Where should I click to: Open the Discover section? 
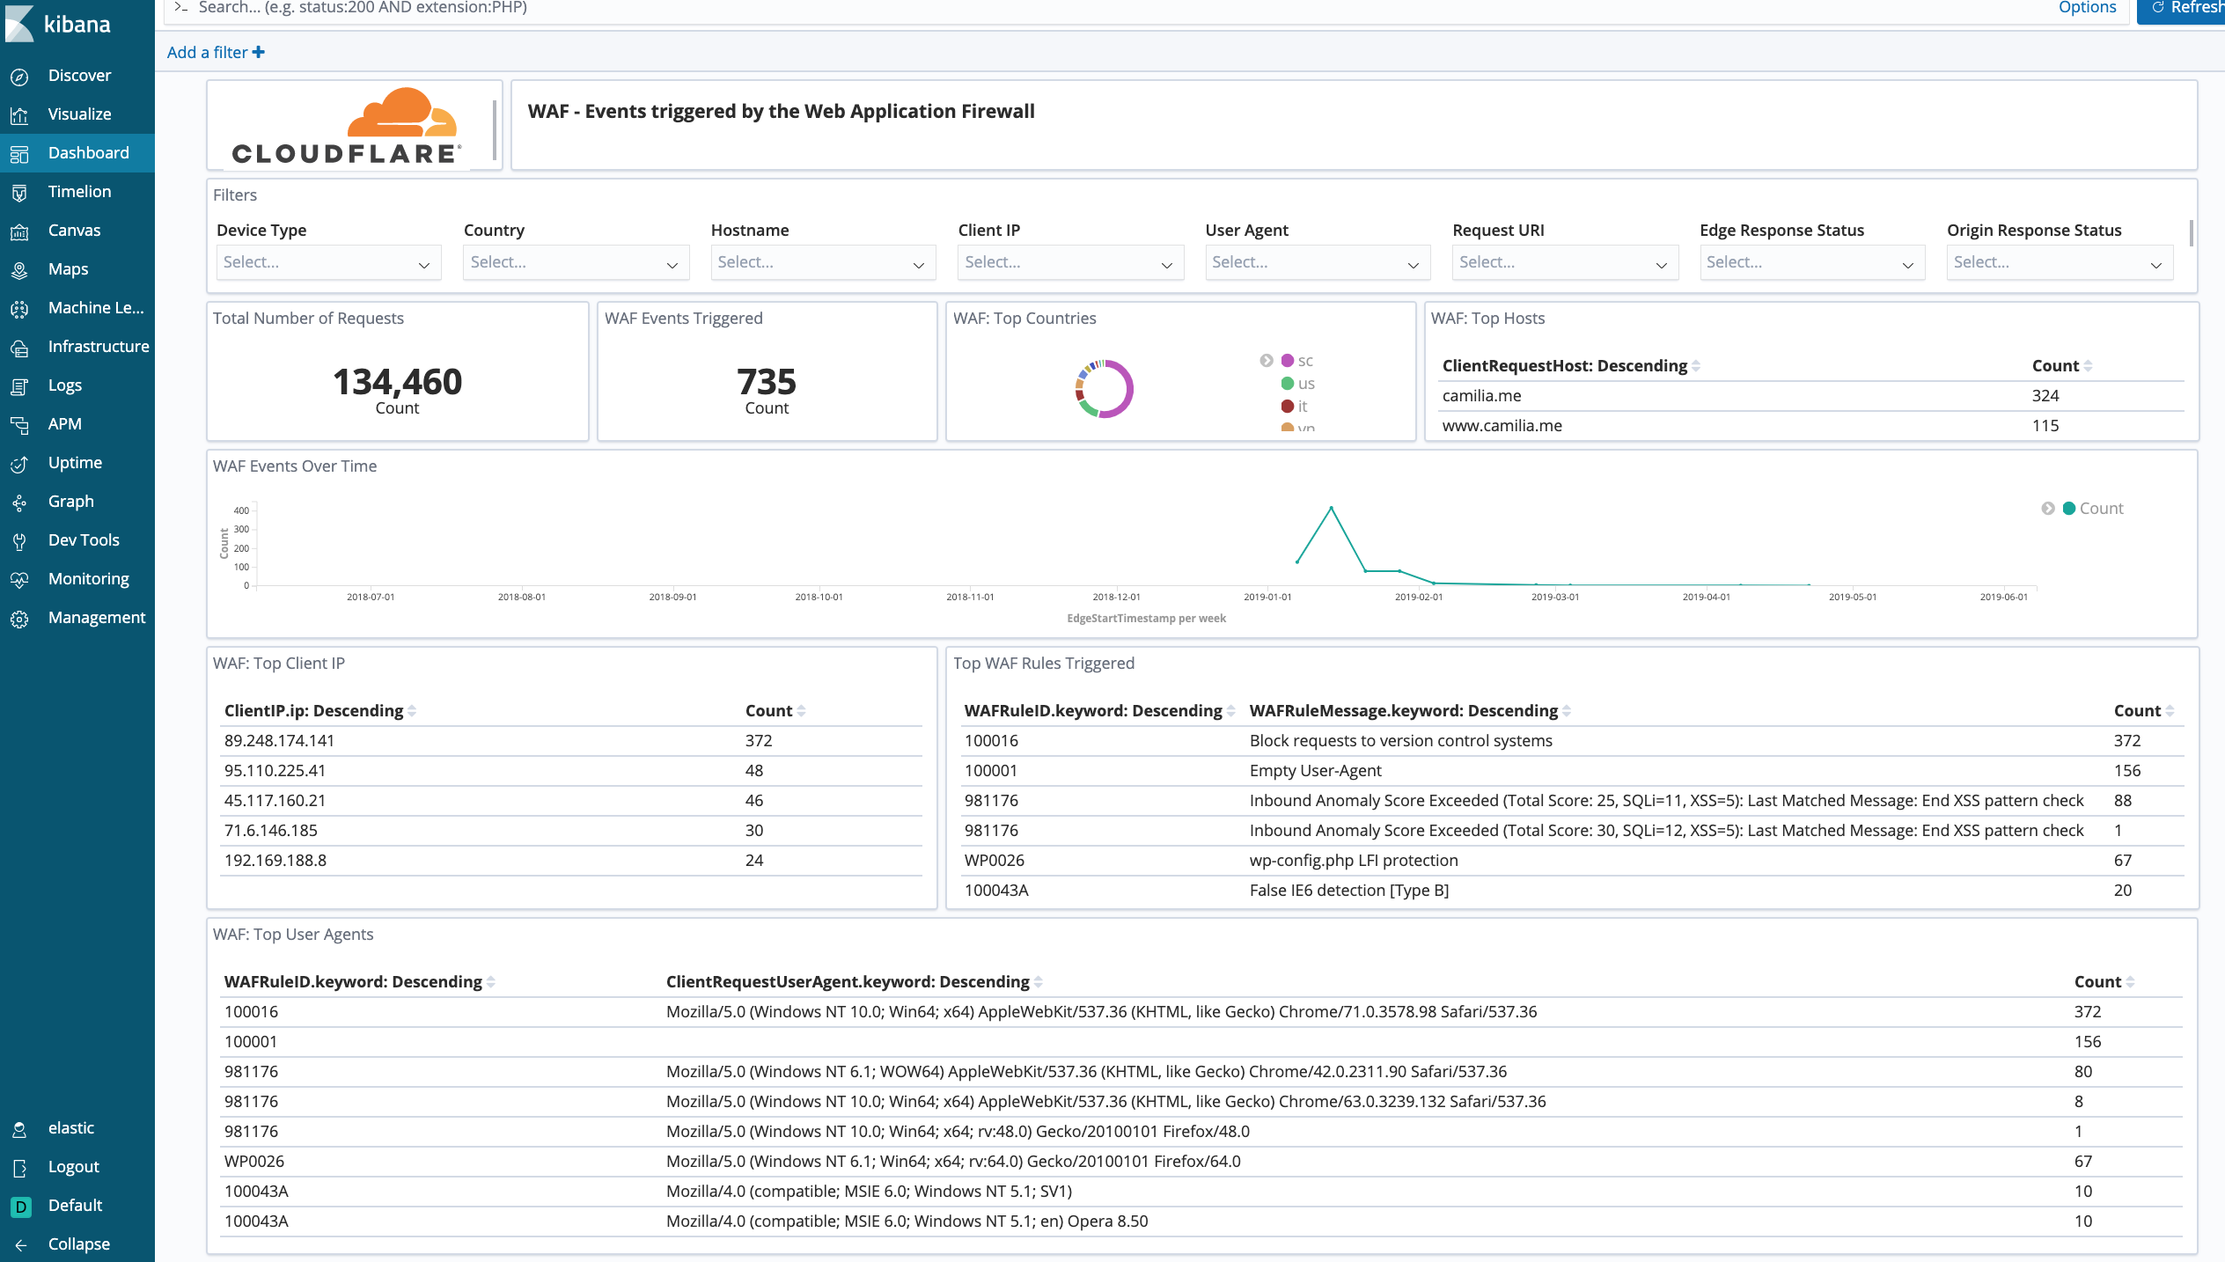pyautogui.click(x=79, y=75)
